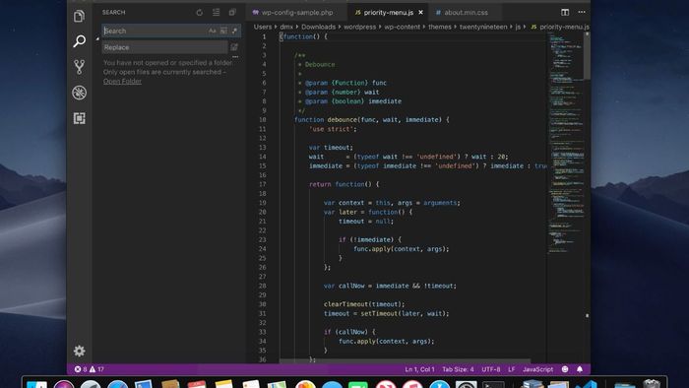Change 'Tab Size: 4' indentation setting

coord(458,369)
